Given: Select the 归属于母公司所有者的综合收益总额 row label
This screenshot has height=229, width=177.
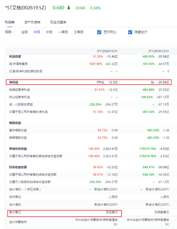Looking at the screenshot, I should (x=33, y=174).
